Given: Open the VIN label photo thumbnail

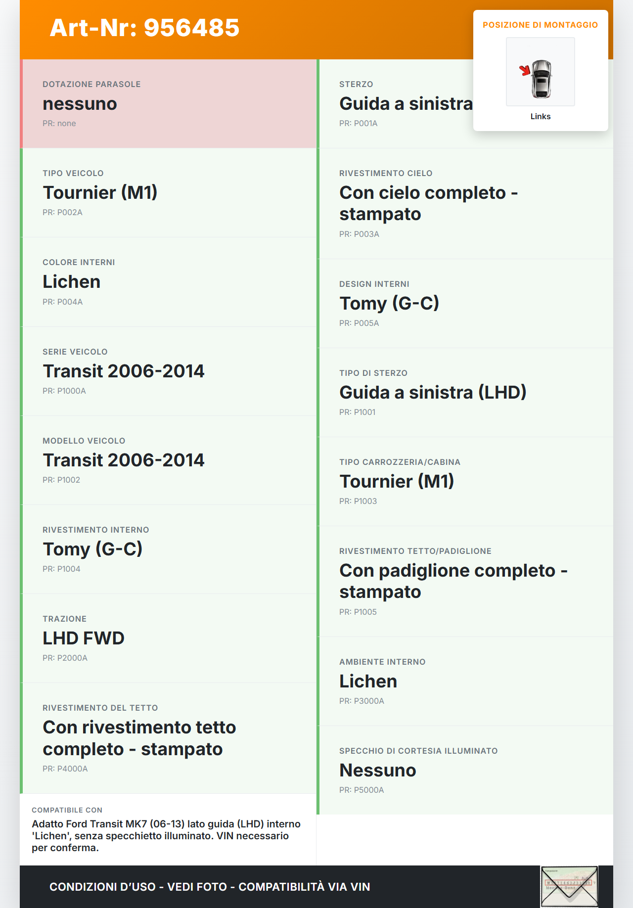Looking at the screenshot, I should tap(569, 886).
